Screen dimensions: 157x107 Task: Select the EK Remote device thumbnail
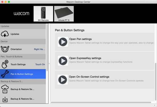click(x=43, y=14)
